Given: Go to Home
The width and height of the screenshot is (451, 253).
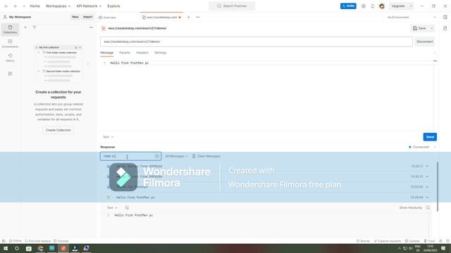Looking at the screenshot, I should point(35,6).
